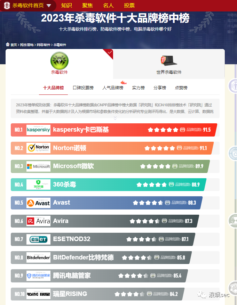Viewport: 237px width, 305px height.
Task: Open 网络/软件 breadcrumb link
Action: 44,45
